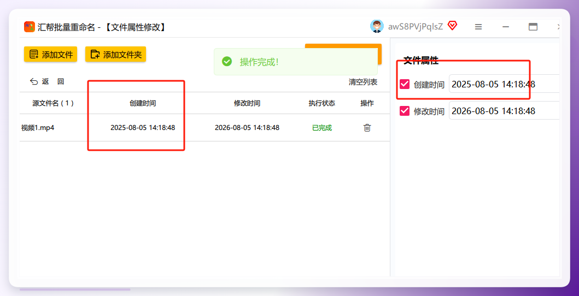Maximize the application window
This screenshot has height=296, width=579.
point(533,27)
